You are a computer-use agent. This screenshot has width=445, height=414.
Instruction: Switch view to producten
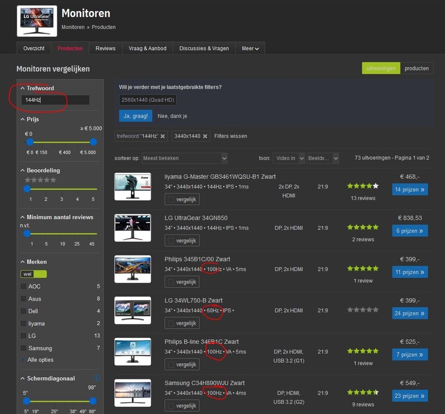(x=417, y=68)
